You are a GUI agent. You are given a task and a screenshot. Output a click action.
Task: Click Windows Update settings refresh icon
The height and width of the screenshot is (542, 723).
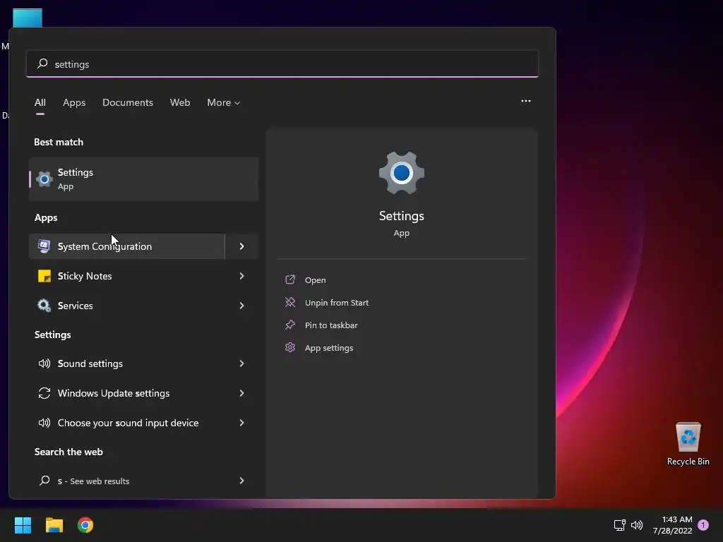pos(44,393)
